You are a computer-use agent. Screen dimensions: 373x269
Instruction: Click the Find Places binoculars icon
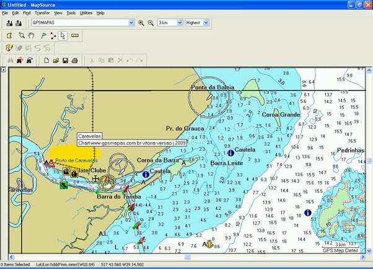9,60
